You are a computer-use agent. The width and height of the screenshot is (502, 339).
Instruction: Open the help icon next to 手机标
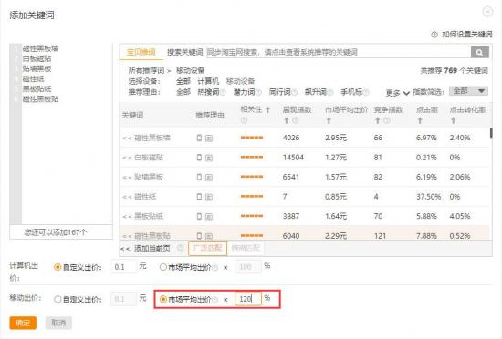point(366,92)
